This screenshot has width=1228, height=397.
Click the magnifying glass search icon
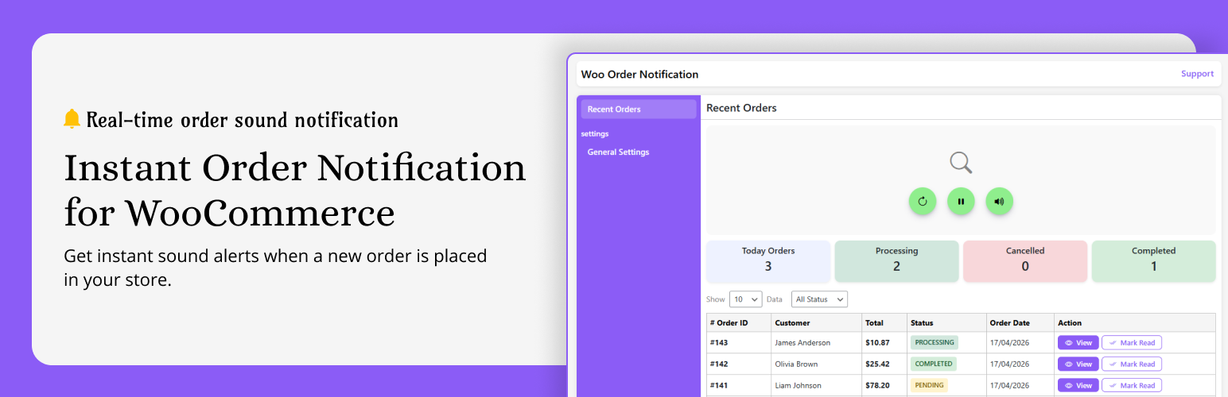pyautogui.click(x=961, y=163)
